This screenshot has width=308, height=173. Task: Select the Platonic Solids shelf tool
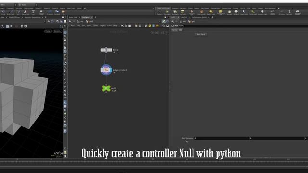[x=41, y=13]
